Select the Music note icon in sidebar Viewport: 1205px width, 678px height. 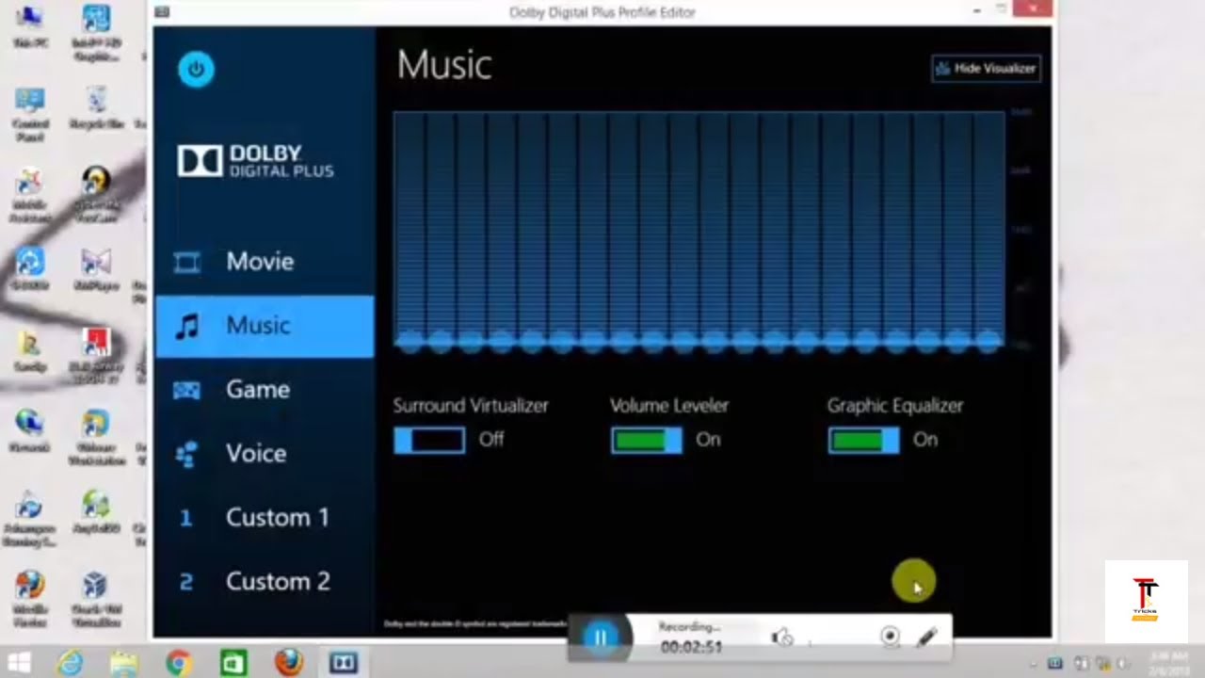pyautogui.click(x=187, y=326)
